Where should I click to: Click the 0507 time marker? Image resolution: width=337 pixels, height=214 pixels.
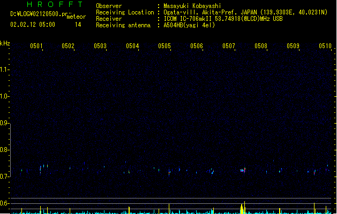coord(229,46)
